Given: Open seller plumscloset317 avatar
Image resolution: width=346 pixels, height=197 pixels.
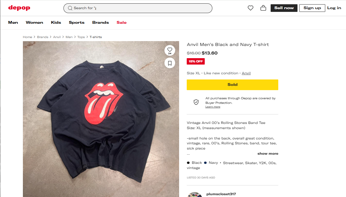Looking at the screenshot, I should (195, 195).
